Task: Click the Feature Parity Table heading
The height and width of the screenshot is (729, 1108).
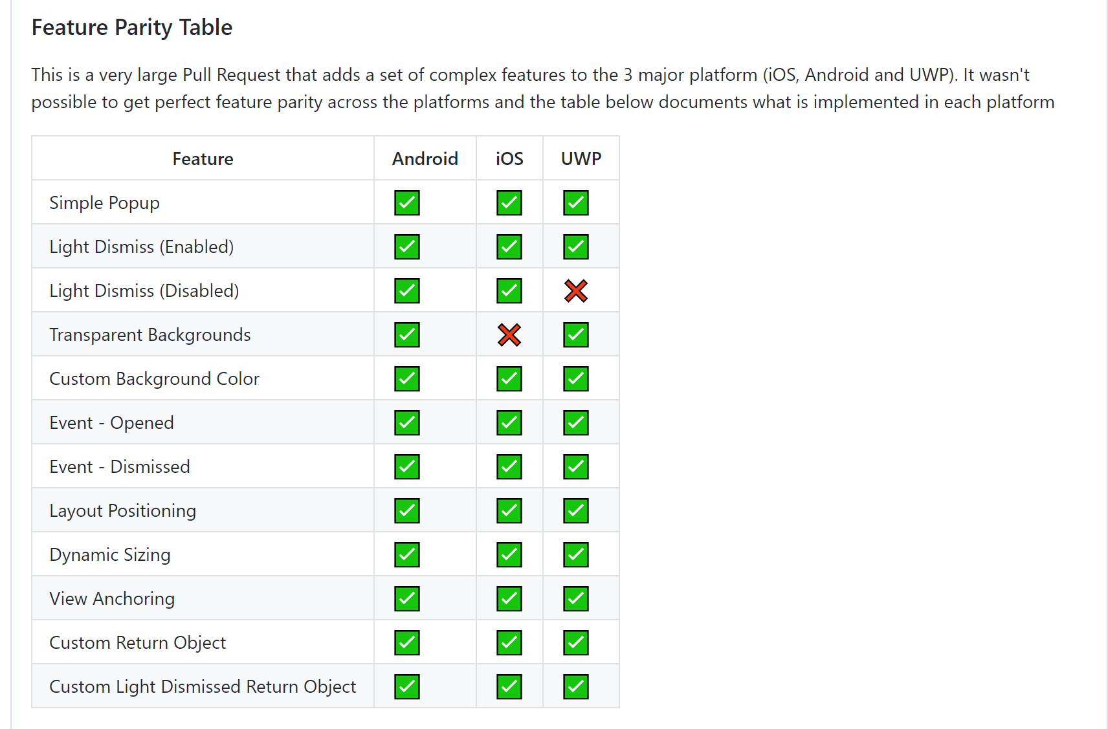Action: click(x=131, y=27)
